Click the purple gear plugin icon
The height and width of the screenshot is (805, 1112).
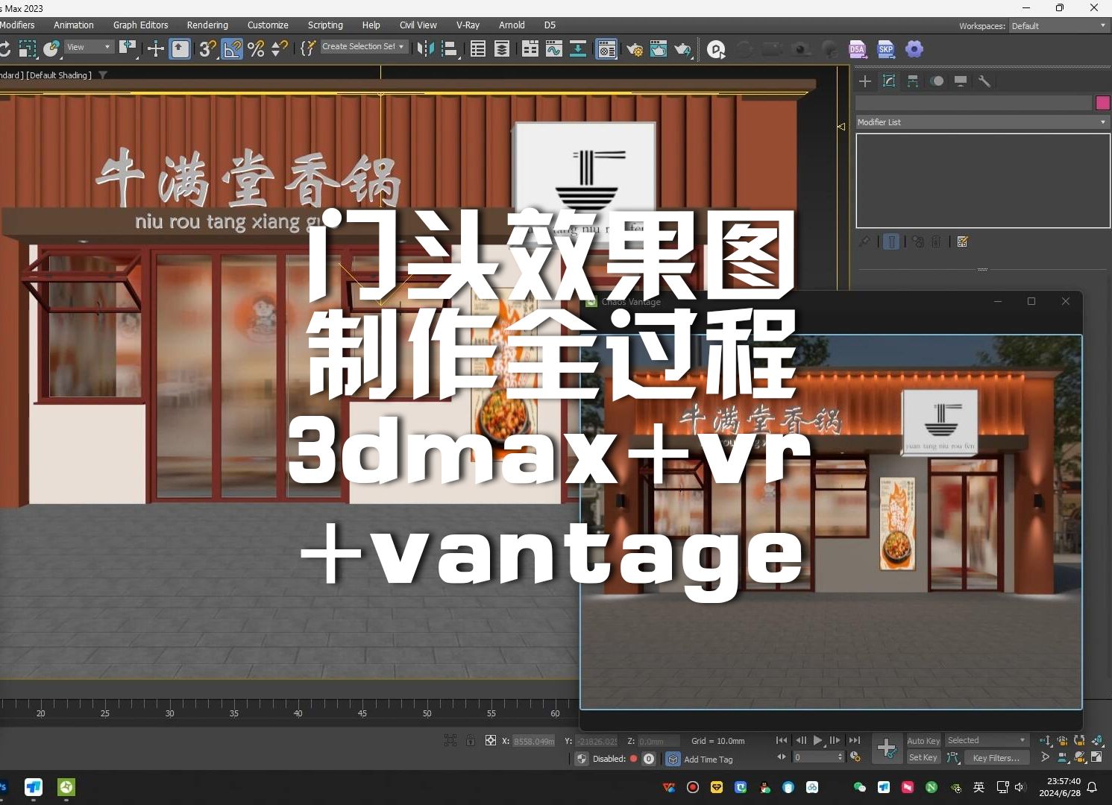click(914, 50)
